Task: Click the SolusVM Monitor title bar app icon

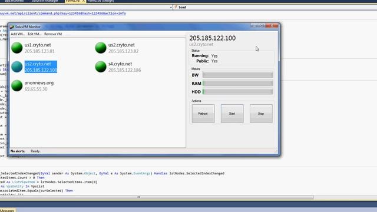Action: [x=12, y=26]
